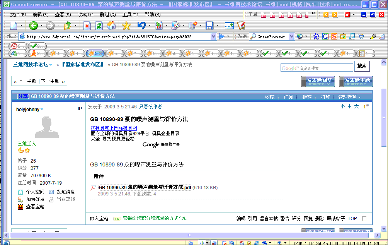Viewport: 388px width, 245px height.
Task: Switch to the active tab numbered 5
Action: tap(95, 53)
